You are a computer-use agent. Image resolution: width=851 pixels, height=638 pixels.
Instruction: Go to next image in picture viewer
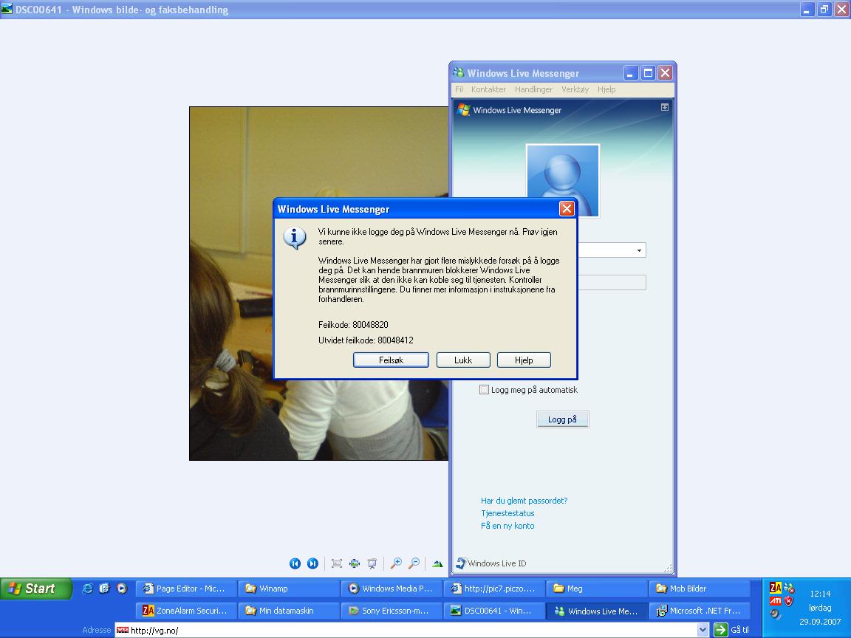pos(312,563)
